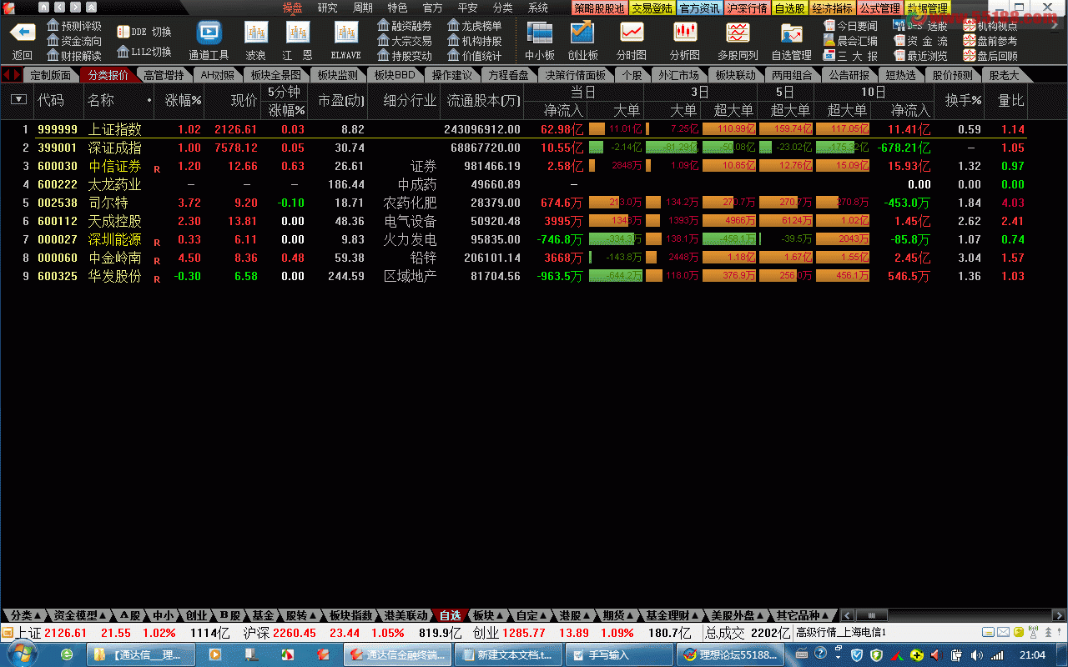This screenshot has height=667, width=1068.
Task: Select the 深圳能源 stock row
Action: (x=514, y=239)
